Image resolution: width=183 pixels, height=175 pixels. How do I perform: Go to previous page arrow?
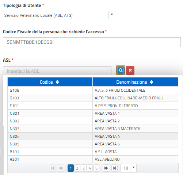click(61, 168)
